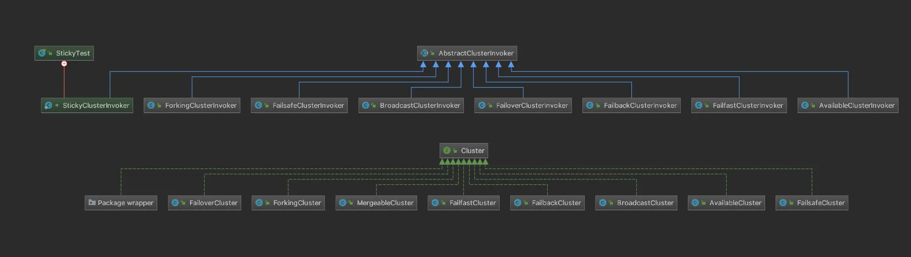Image resolution: width=911 pixels, height=257 pixels.
Task: Select the StickyTest node label
Action: point(73,53)
